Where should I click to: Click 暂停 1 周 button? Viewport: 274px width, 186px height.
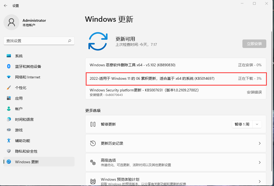242,124
